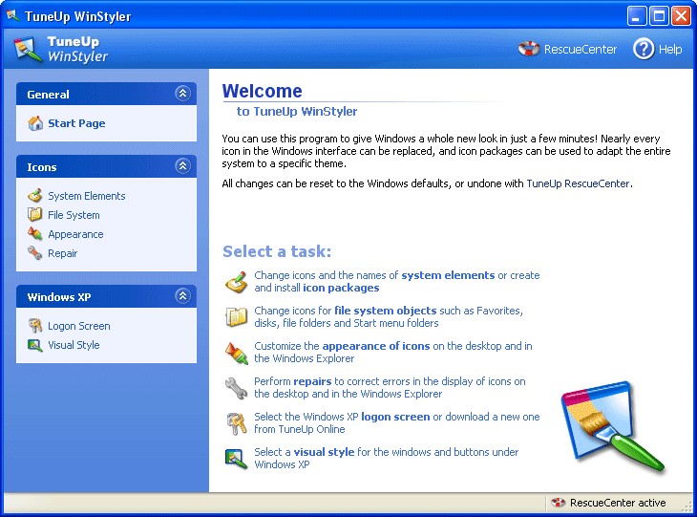Viewport: 697px width, 517px height.
Task: Click the Repair wrench icon in sidebar
Action: coord(35,253)
